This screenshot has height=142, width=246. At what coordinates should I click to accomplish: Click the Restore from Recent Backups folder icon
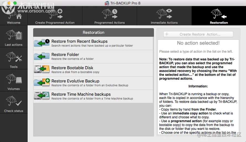point(42,43)
